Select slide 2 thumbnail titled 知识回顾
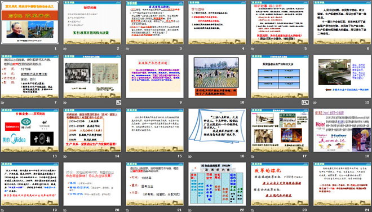Viewport: 372px width, 212px height. coord(92,23)
